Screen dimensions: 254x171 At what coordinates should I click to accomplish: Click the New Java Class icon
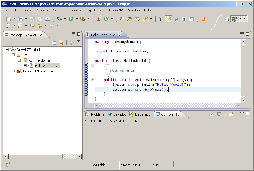106,19
